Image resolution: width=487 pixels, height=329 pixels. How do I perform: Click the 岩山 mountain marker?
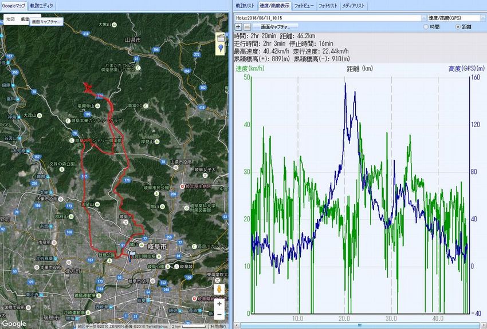pyautogui.click(x=163, y=207)
